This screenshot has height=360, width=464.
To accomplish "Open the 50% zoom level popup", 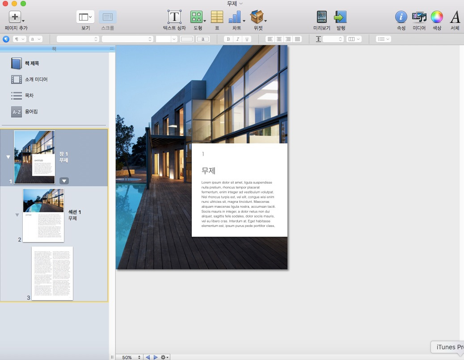I will (x=131, y=357).
